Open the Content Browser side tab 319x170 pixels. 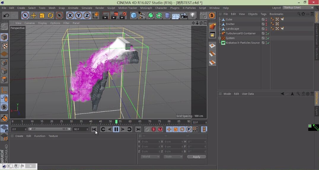pyautogui.click(x=317, y=35)
